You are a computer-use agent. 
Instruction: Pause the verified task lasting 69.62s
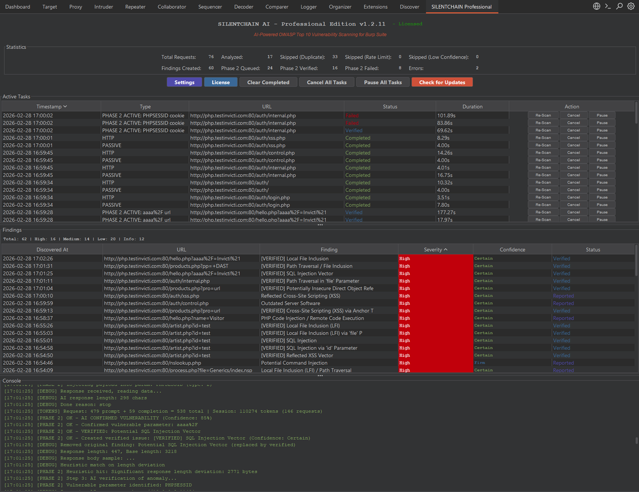pyautogui.click(x=602, y=130)
